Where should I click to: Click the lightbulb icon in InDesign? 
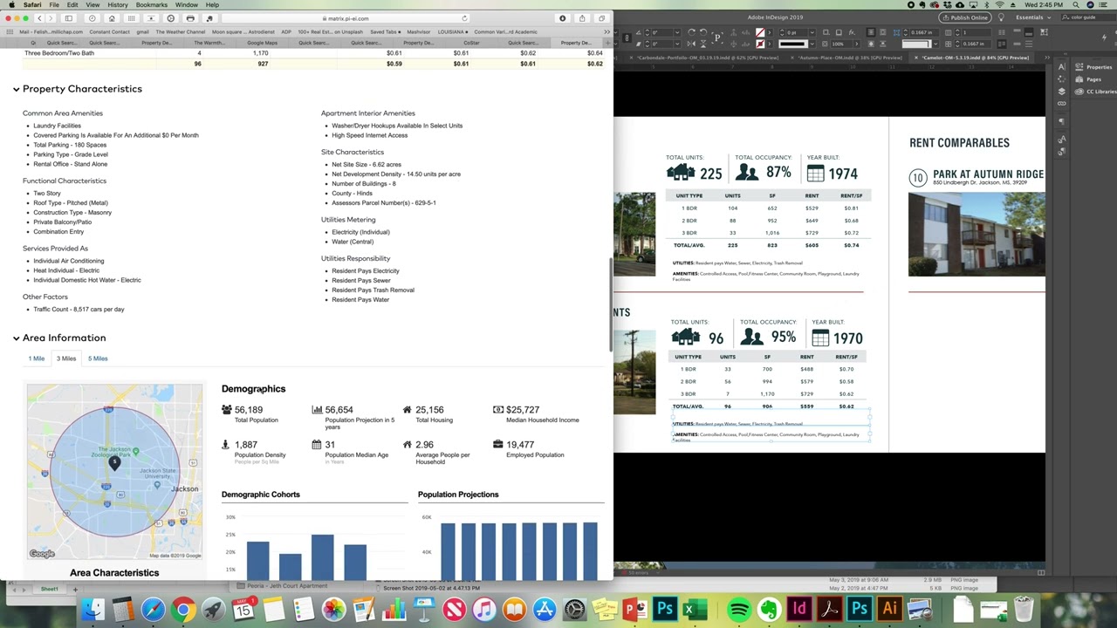point(1001,17)
